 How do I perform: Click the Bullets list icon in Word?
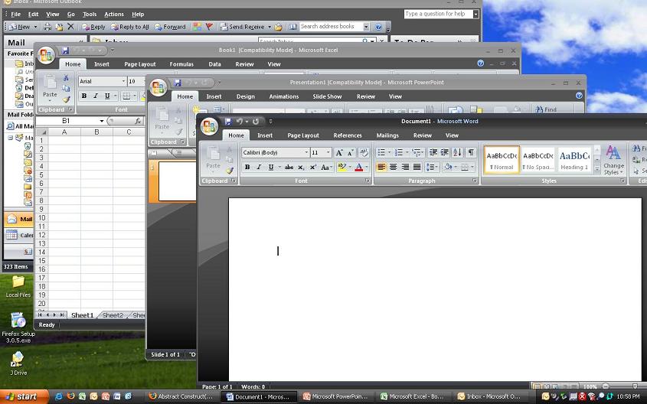point(381,152)
